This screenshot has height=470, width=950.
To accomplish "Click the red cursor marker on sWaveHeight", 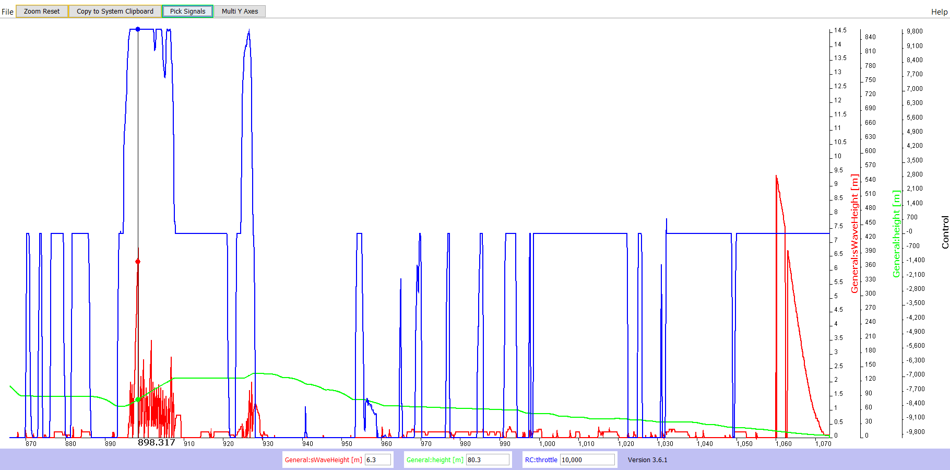I will coord(138,262).
